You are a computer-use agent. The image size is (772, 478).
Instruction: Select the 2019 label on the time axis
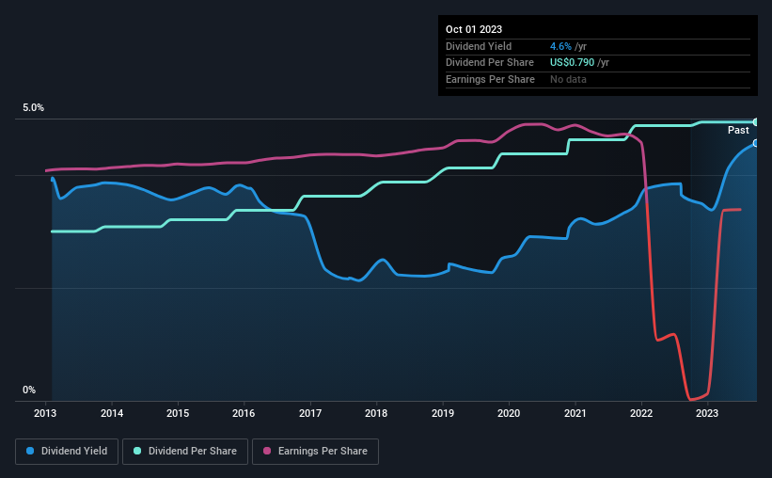click(443, 413)
